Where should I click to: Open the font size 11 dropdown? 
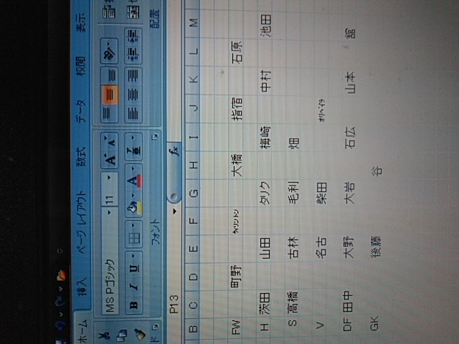108,177
